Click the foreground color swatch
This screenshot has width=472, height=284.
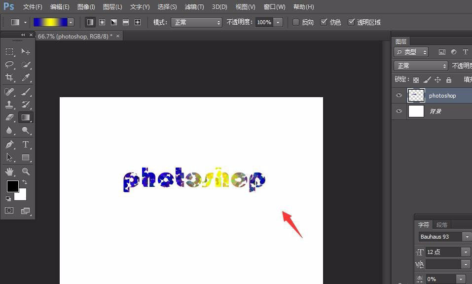(12, 186)
